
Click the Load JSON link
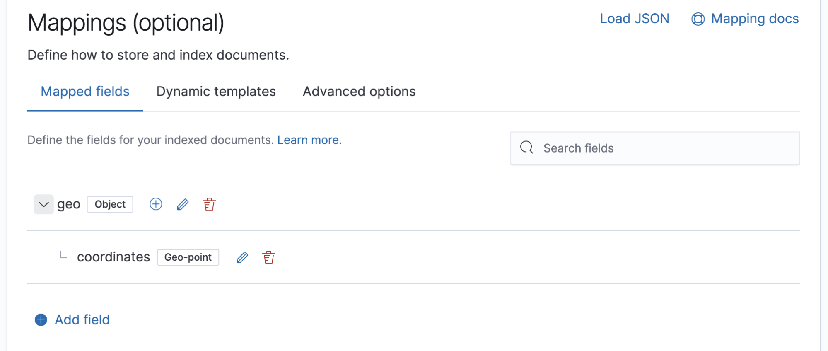point(634,19)
